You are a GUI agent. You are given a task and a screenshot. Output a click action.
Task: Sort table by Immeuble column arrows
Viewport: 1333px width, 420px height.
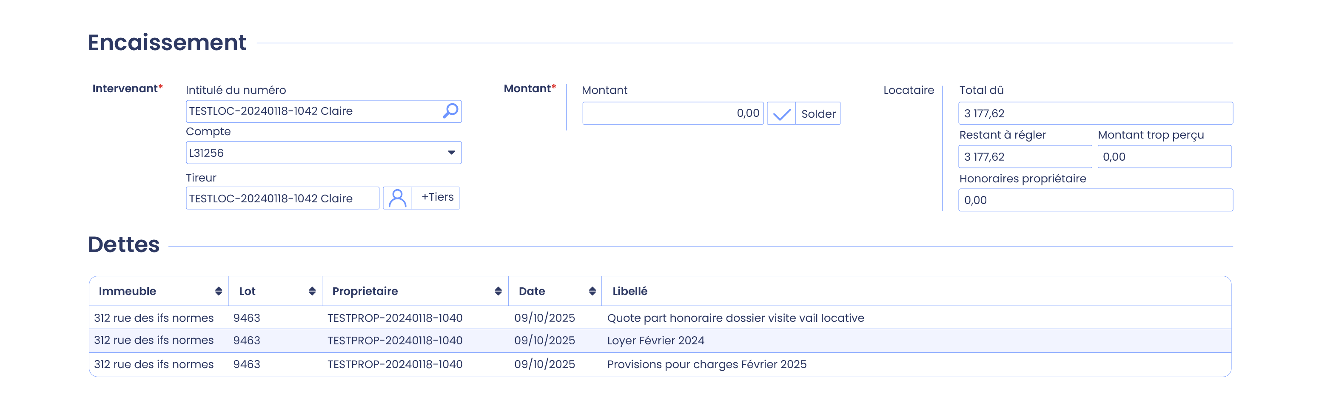[218, 291]
